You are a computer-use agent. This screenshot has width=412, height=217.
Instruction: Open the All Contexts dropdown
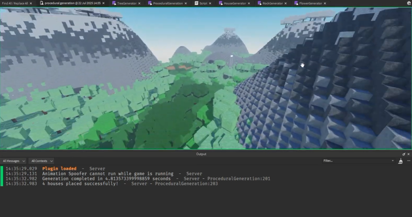(x=42, y=161)
